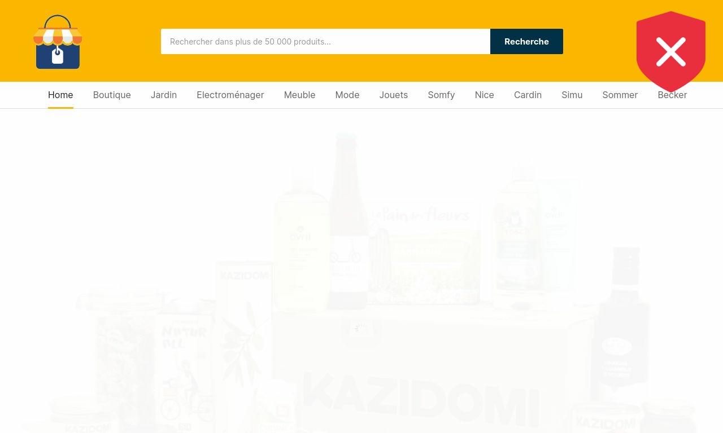Click the Kazidomi box banner image
The width and height of the screenshot is (723, 433).
coord(361,282)
